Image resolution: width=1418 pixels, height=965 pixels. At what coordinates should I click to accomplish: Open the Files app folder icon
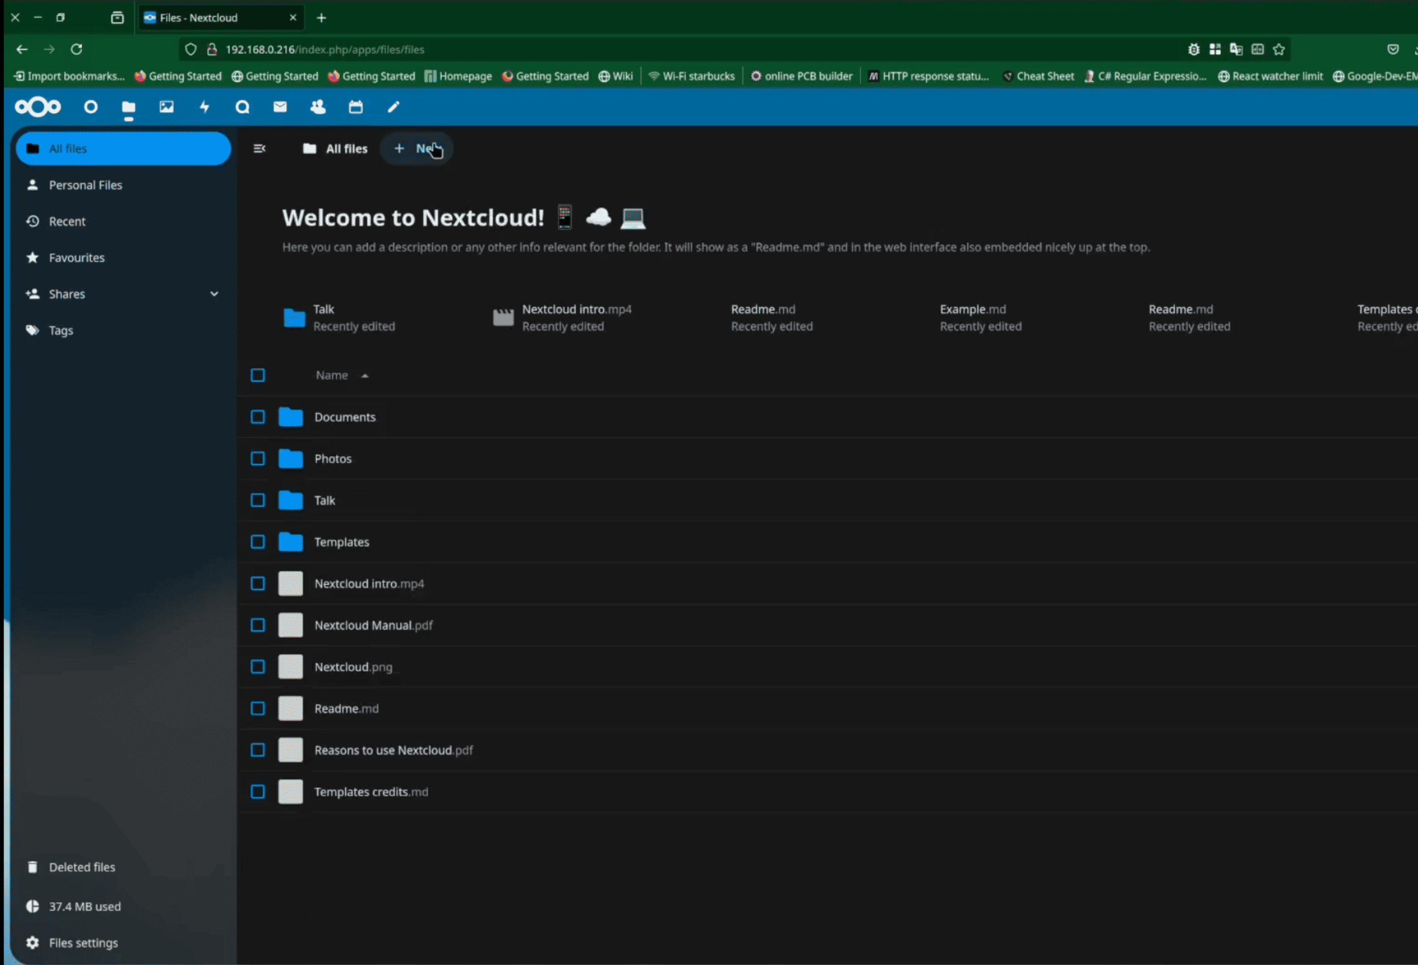129,108
